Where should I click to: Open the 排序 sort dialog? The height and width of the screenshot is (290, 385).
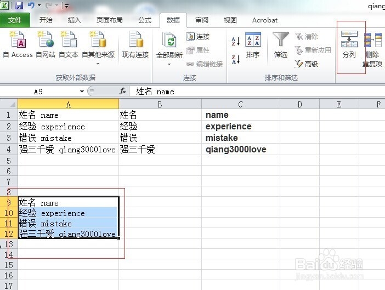[x=253, y=45]
